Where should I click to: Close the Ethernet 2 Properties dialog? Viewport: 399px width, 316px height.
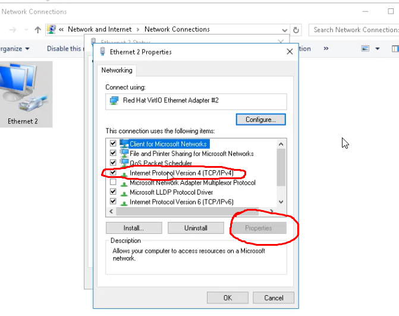tap(290, 52)
